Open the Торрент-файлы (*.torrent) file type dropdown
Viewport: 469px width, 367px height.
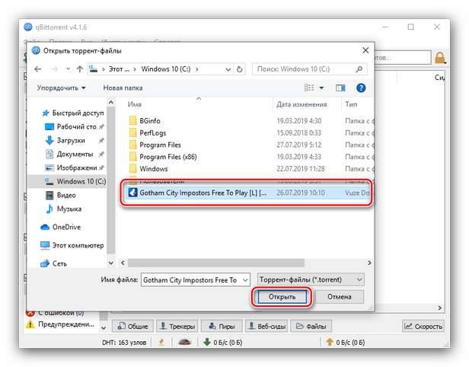point(311,279)
